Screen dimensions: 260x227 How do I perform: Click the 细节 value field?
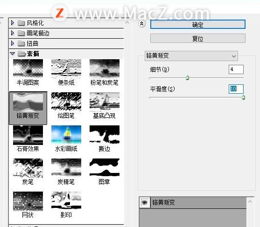pos(236,69)
